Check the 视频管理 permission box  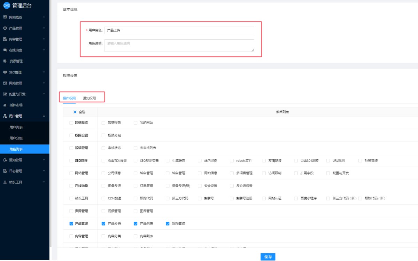(x=103, y=211)
